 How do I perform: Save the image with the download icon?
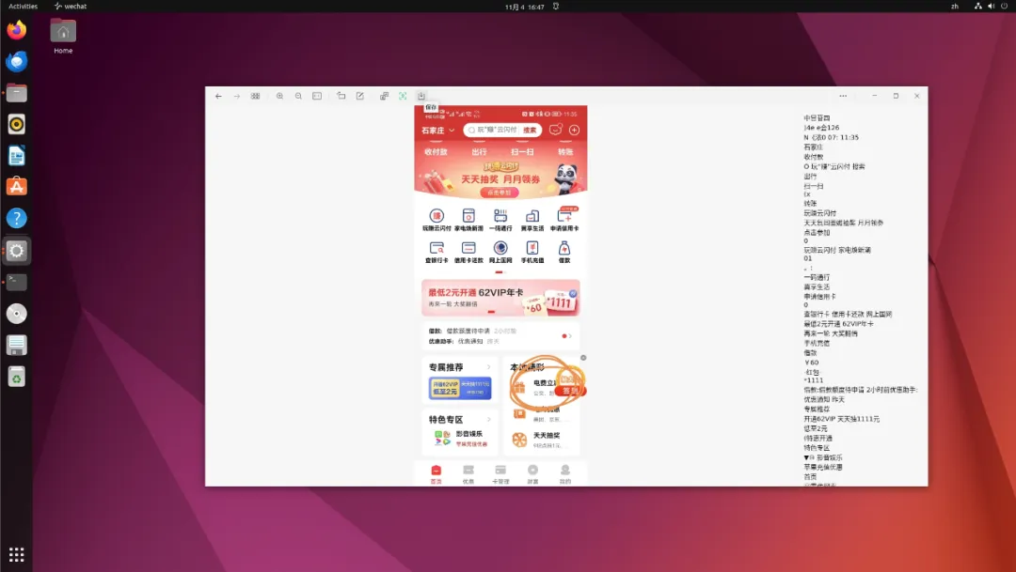pyautogui.click(x=421, y=96)
